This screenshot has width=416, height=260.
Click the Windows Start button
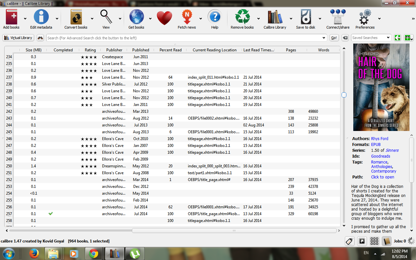point(8,253)
